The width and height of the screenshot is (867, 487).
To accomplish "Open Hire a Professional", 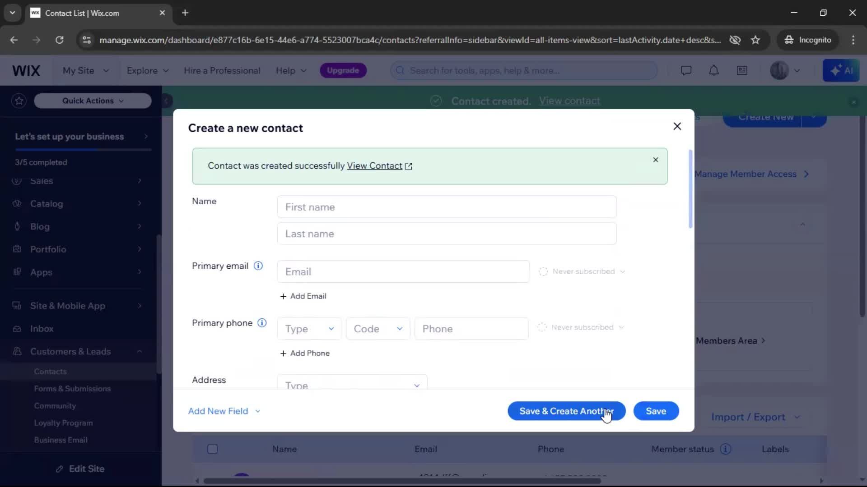I will click(222, 70).
